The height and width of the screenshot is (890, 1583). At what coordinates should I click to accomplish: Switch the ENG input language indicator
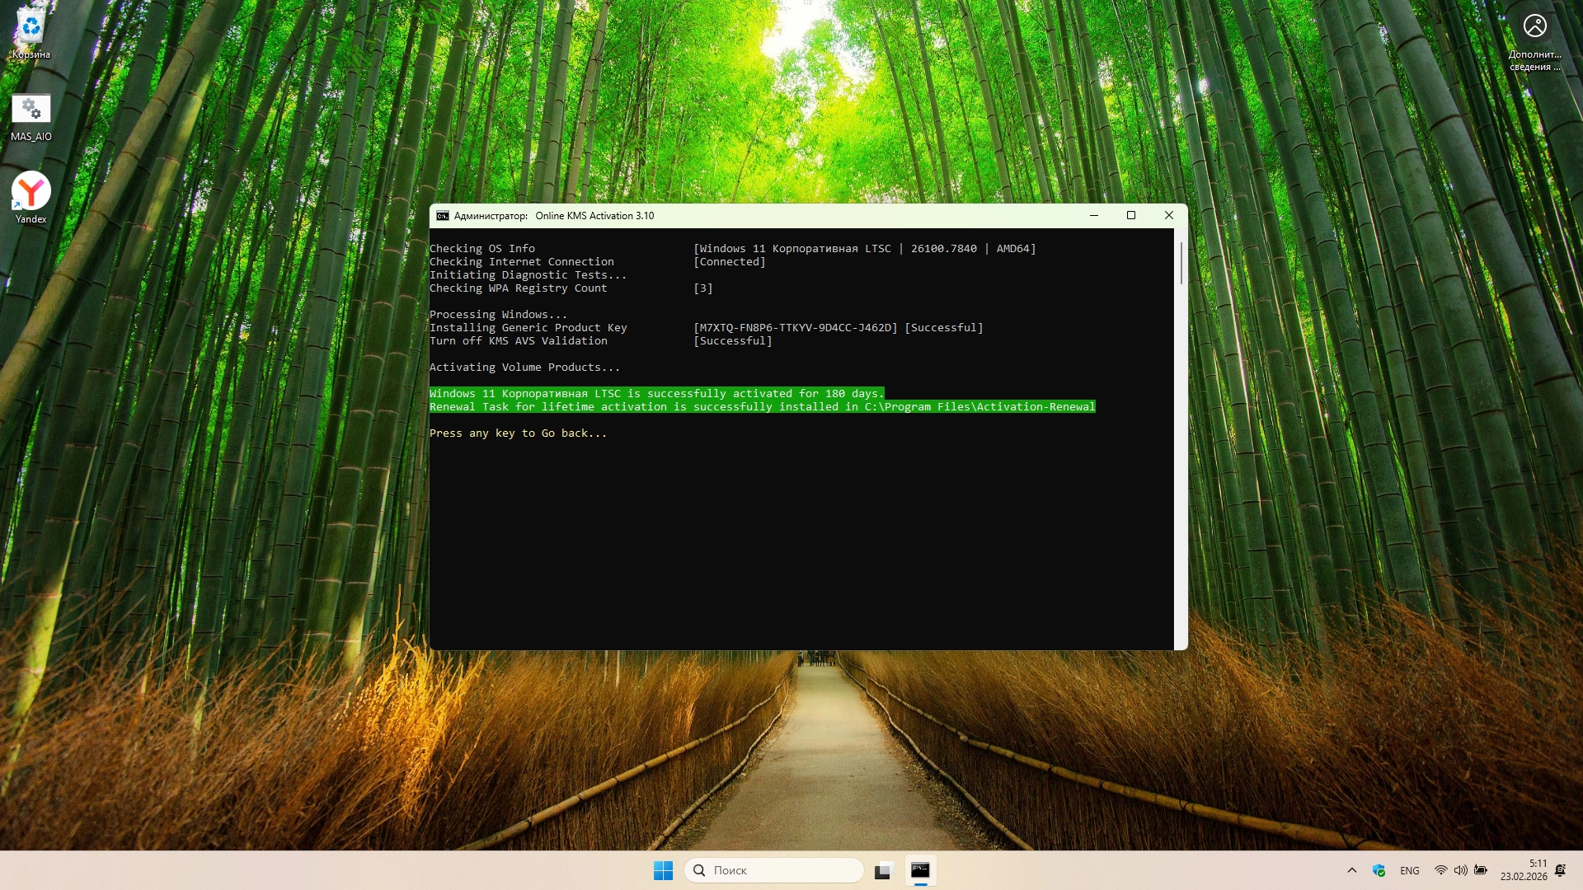click(x=1410, y=870)
